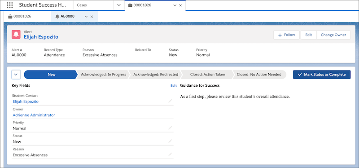
Task: Click the guidance text about reviewing attendance
Action: [235, 97]
